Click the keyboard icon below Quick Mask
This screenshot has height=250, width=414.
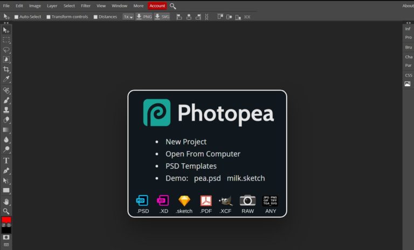[x=6, y=245]
